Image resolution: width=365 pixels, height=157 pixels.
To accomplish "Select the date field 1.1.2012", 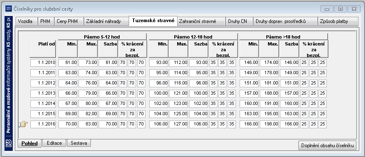I will click(43, 83).
